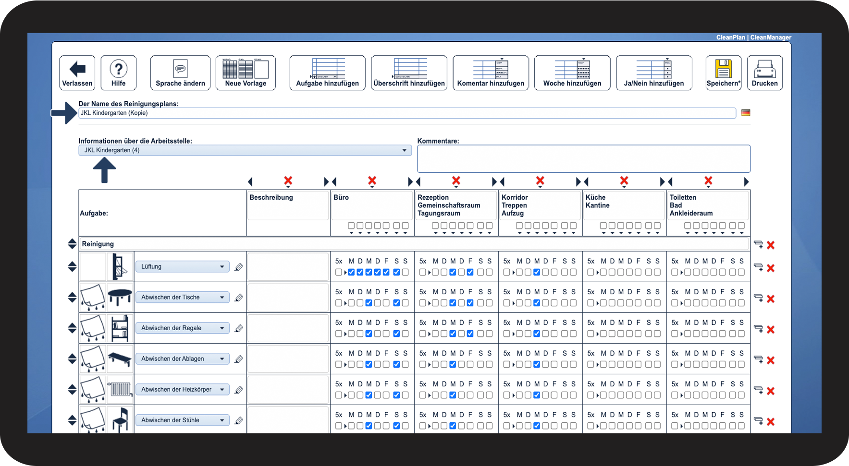Open the Abwischen der Regale dropdown
Viewport: 849px width, 466px height.
pyautogui.click(x=182, y=328)
